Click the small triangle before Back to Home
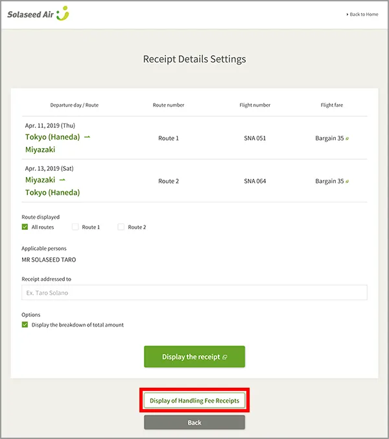 coord(348,14)
